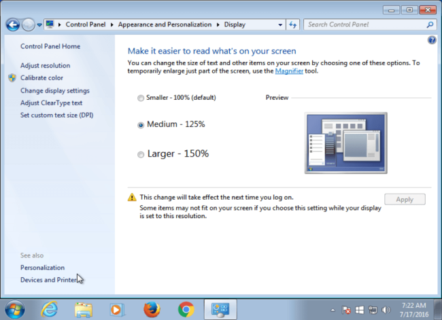Image resolution: width=442 pixels, height=320 pixels.
Task: Click heading "Make it easier to read what's on your screen"
Action: (211, 51)
